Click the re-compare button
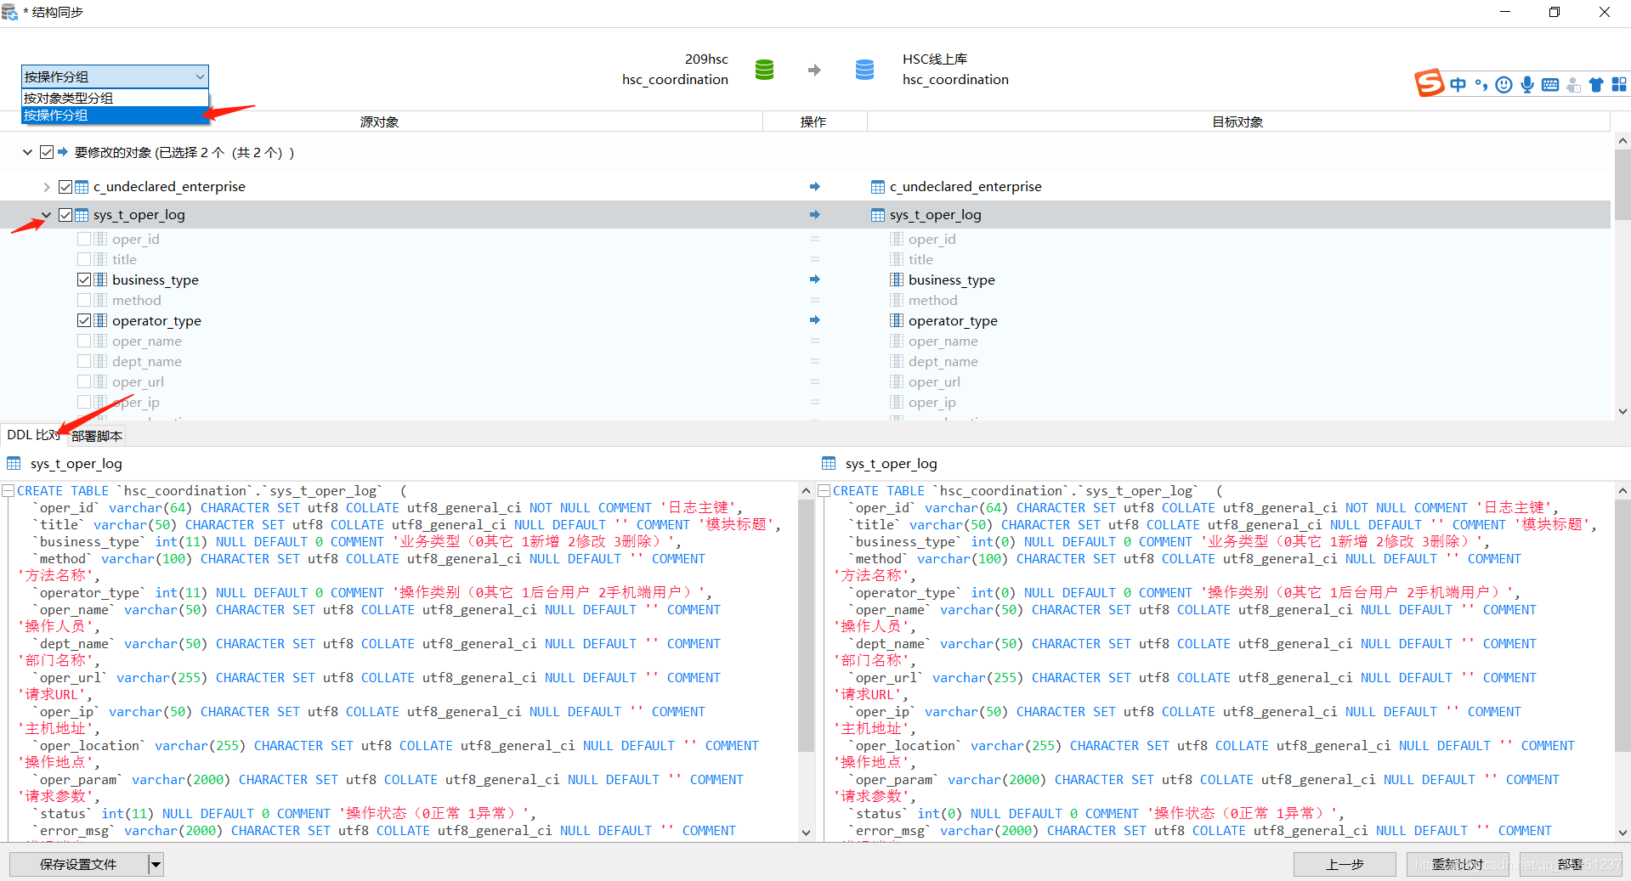The width and height of the screenshot is (1631, 881). 1458,865
